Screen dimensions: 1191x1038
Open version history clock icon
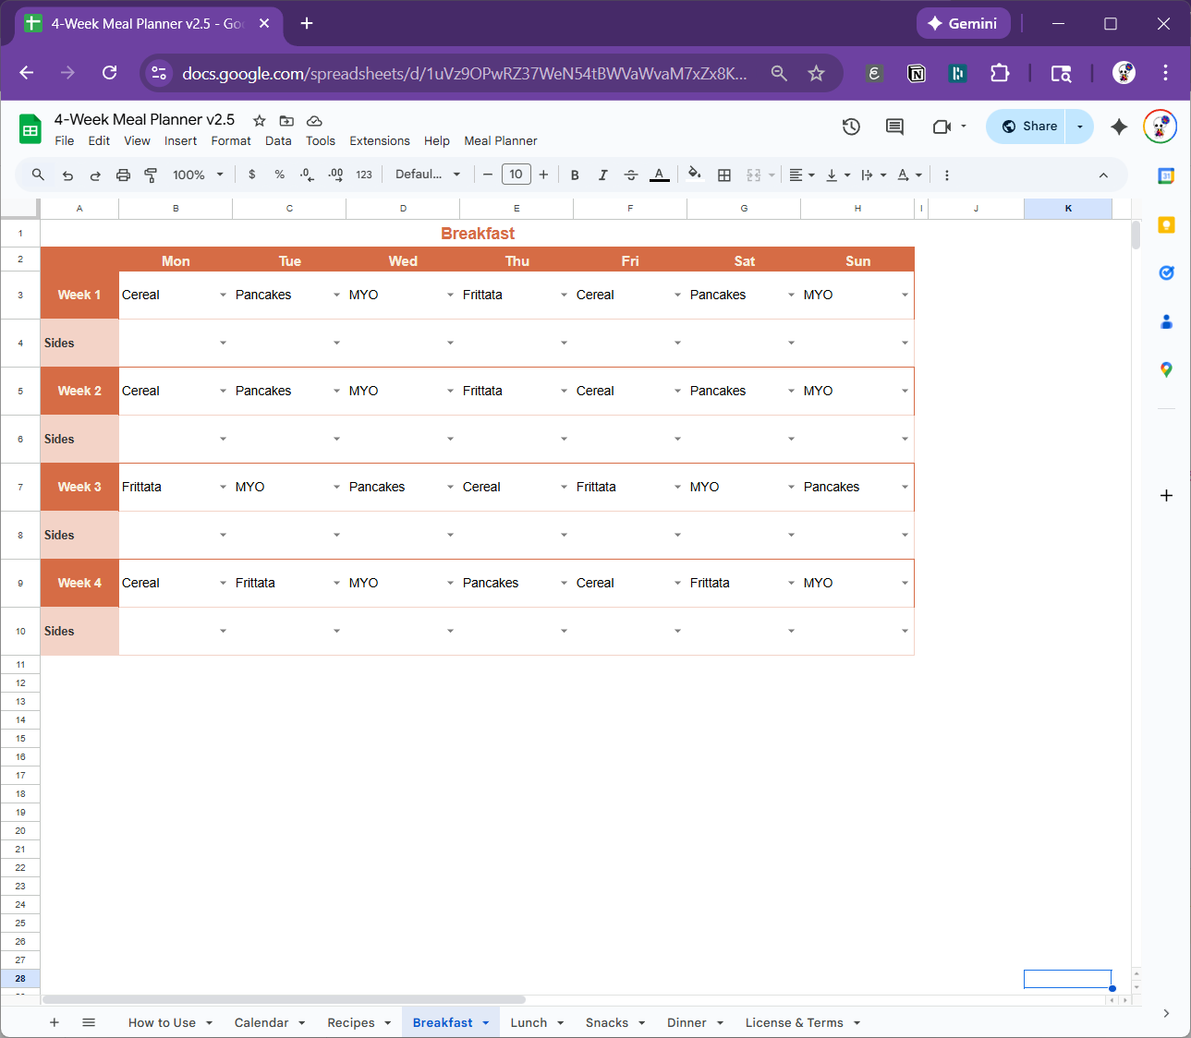[x=851, y=127]
